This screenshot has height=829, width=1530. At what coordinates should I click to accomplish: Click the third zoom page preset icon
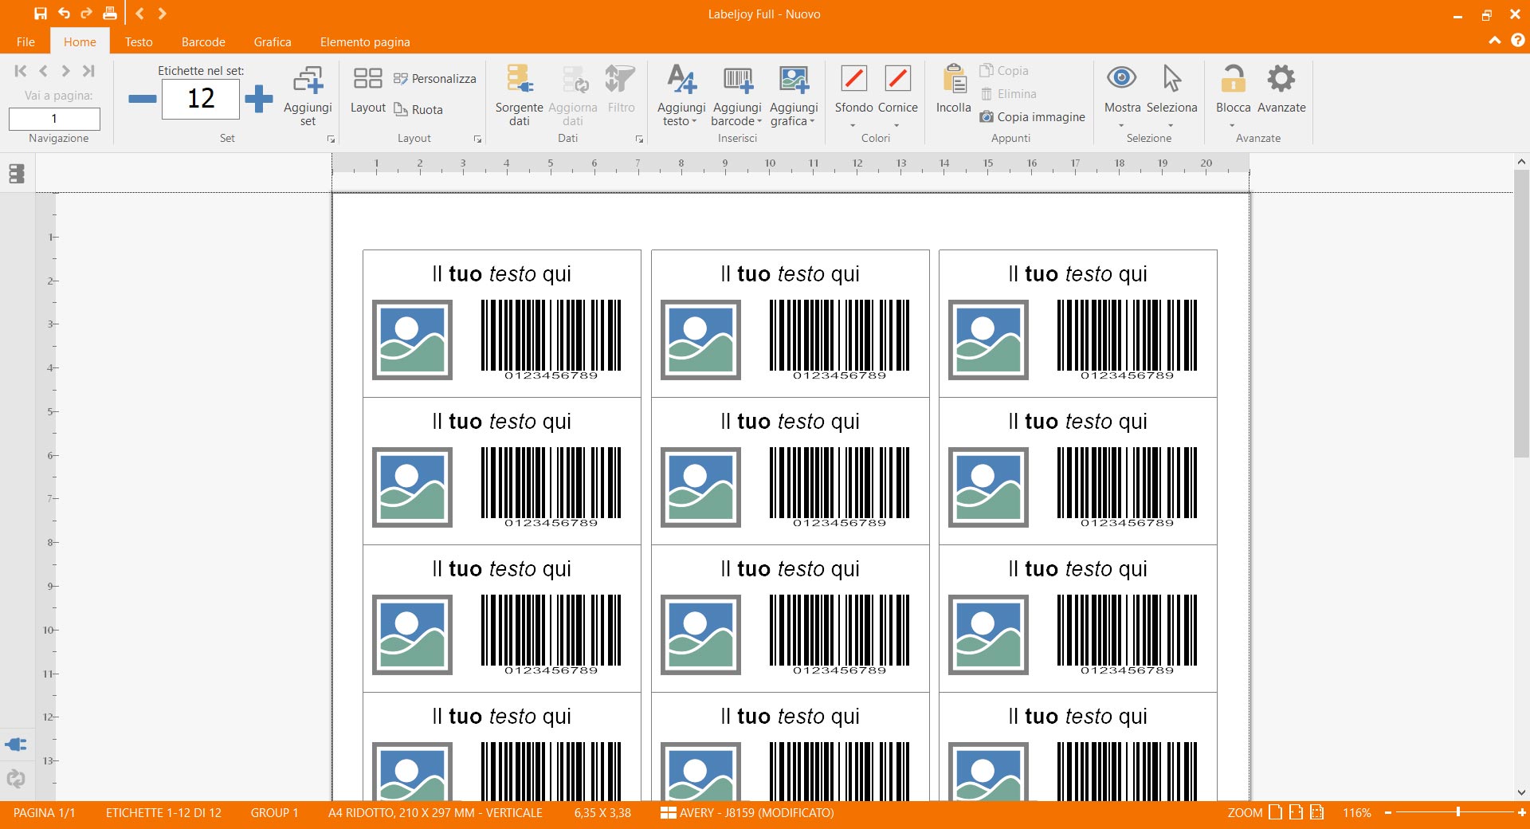pyautogui.click(x=1316, y=812)
